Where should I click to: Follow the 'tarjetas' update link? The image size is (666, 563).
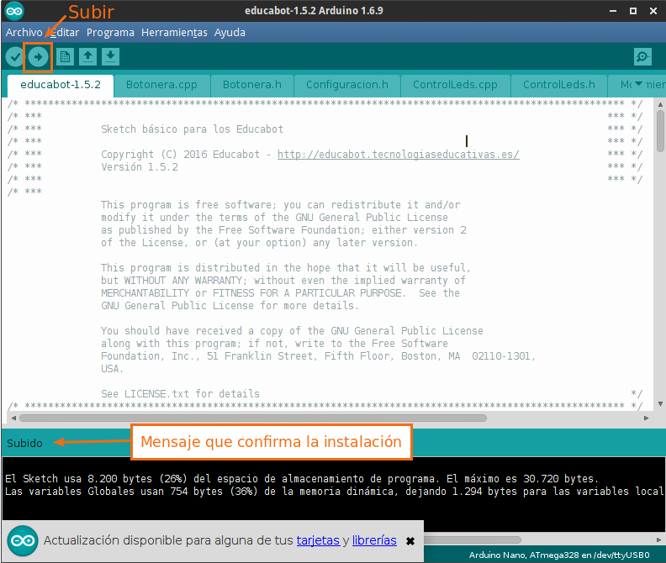[x=318, y=540]
